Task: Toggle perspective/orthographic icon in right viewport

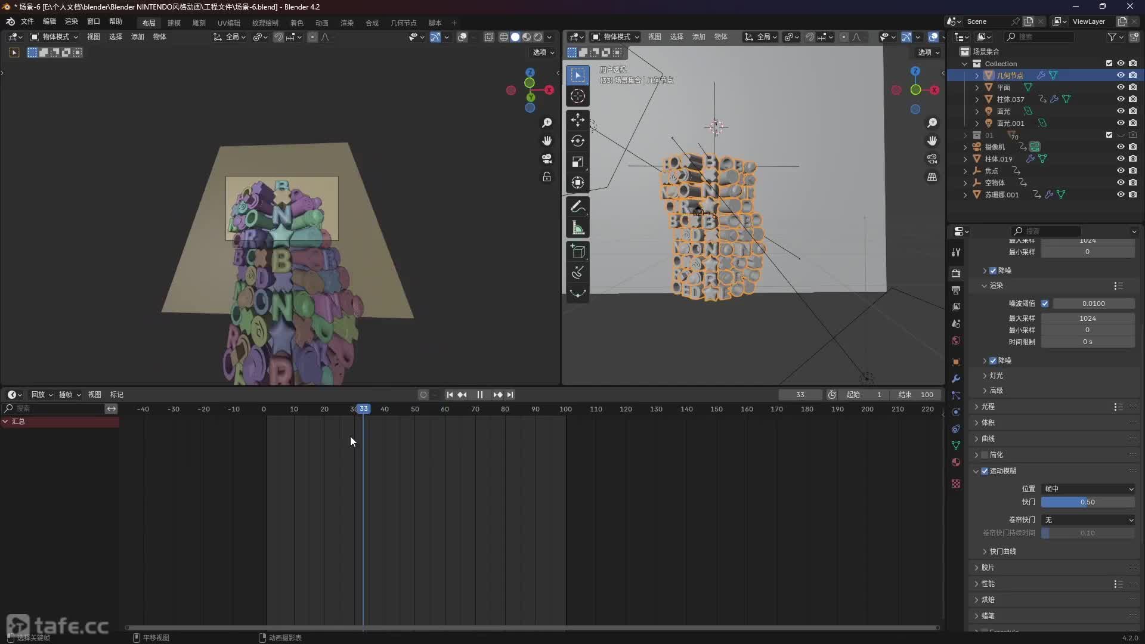Action: coord(932,177)
